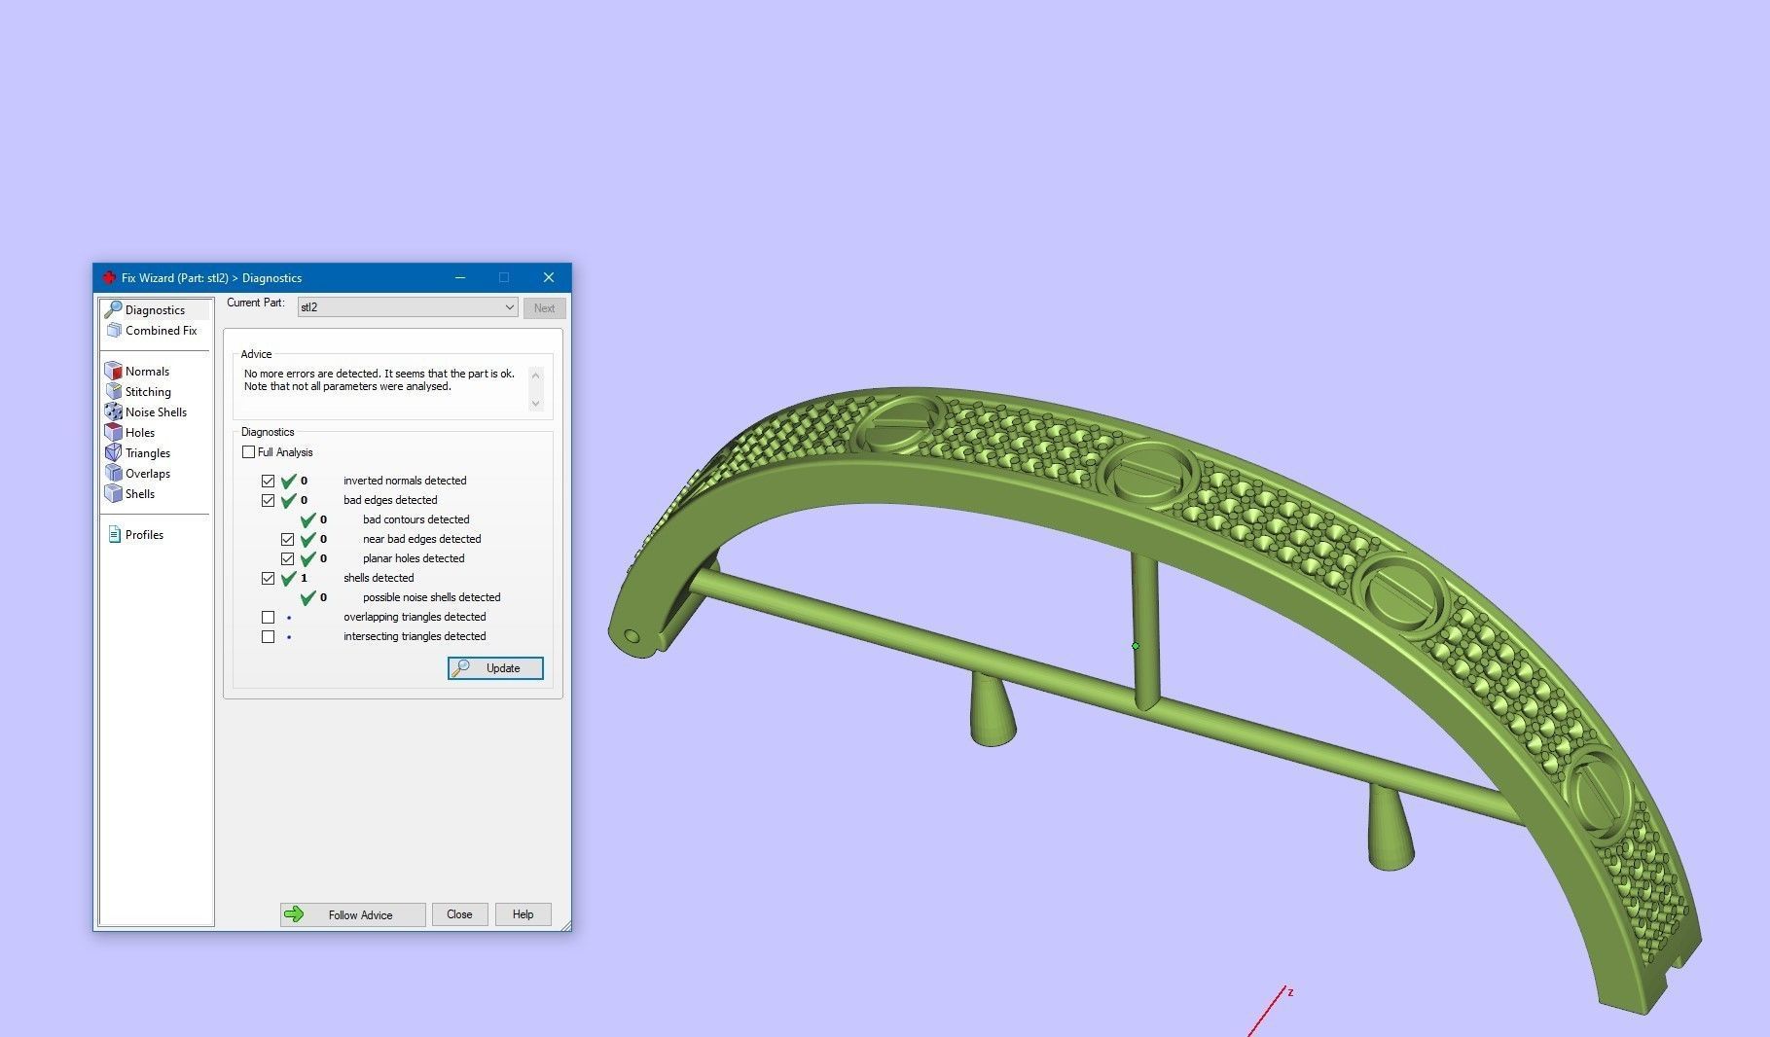Image resolution: width=1770 pixels, height=1037 pixels.
Task: Open the Shells page icon
Action: coord(113,493)
